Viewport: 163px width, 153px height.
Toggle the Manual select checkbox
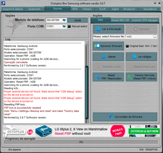(x=69, y=26)
